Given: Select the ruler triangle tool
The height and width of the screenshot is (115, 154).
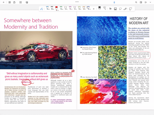Looking at the screenshot, I should pos(104,8).
